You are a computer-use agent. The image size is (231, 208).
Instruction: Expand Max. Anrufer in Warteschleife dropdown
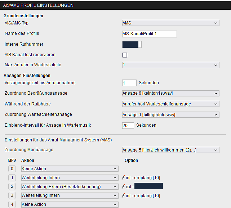(x=170, y=65)
